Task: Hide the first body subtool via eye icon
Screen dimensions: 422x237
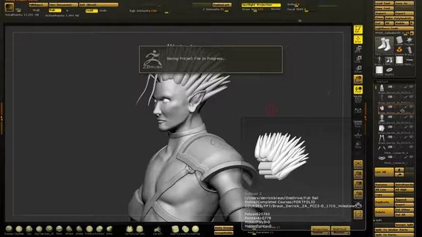Action: (x=411, y=87)
